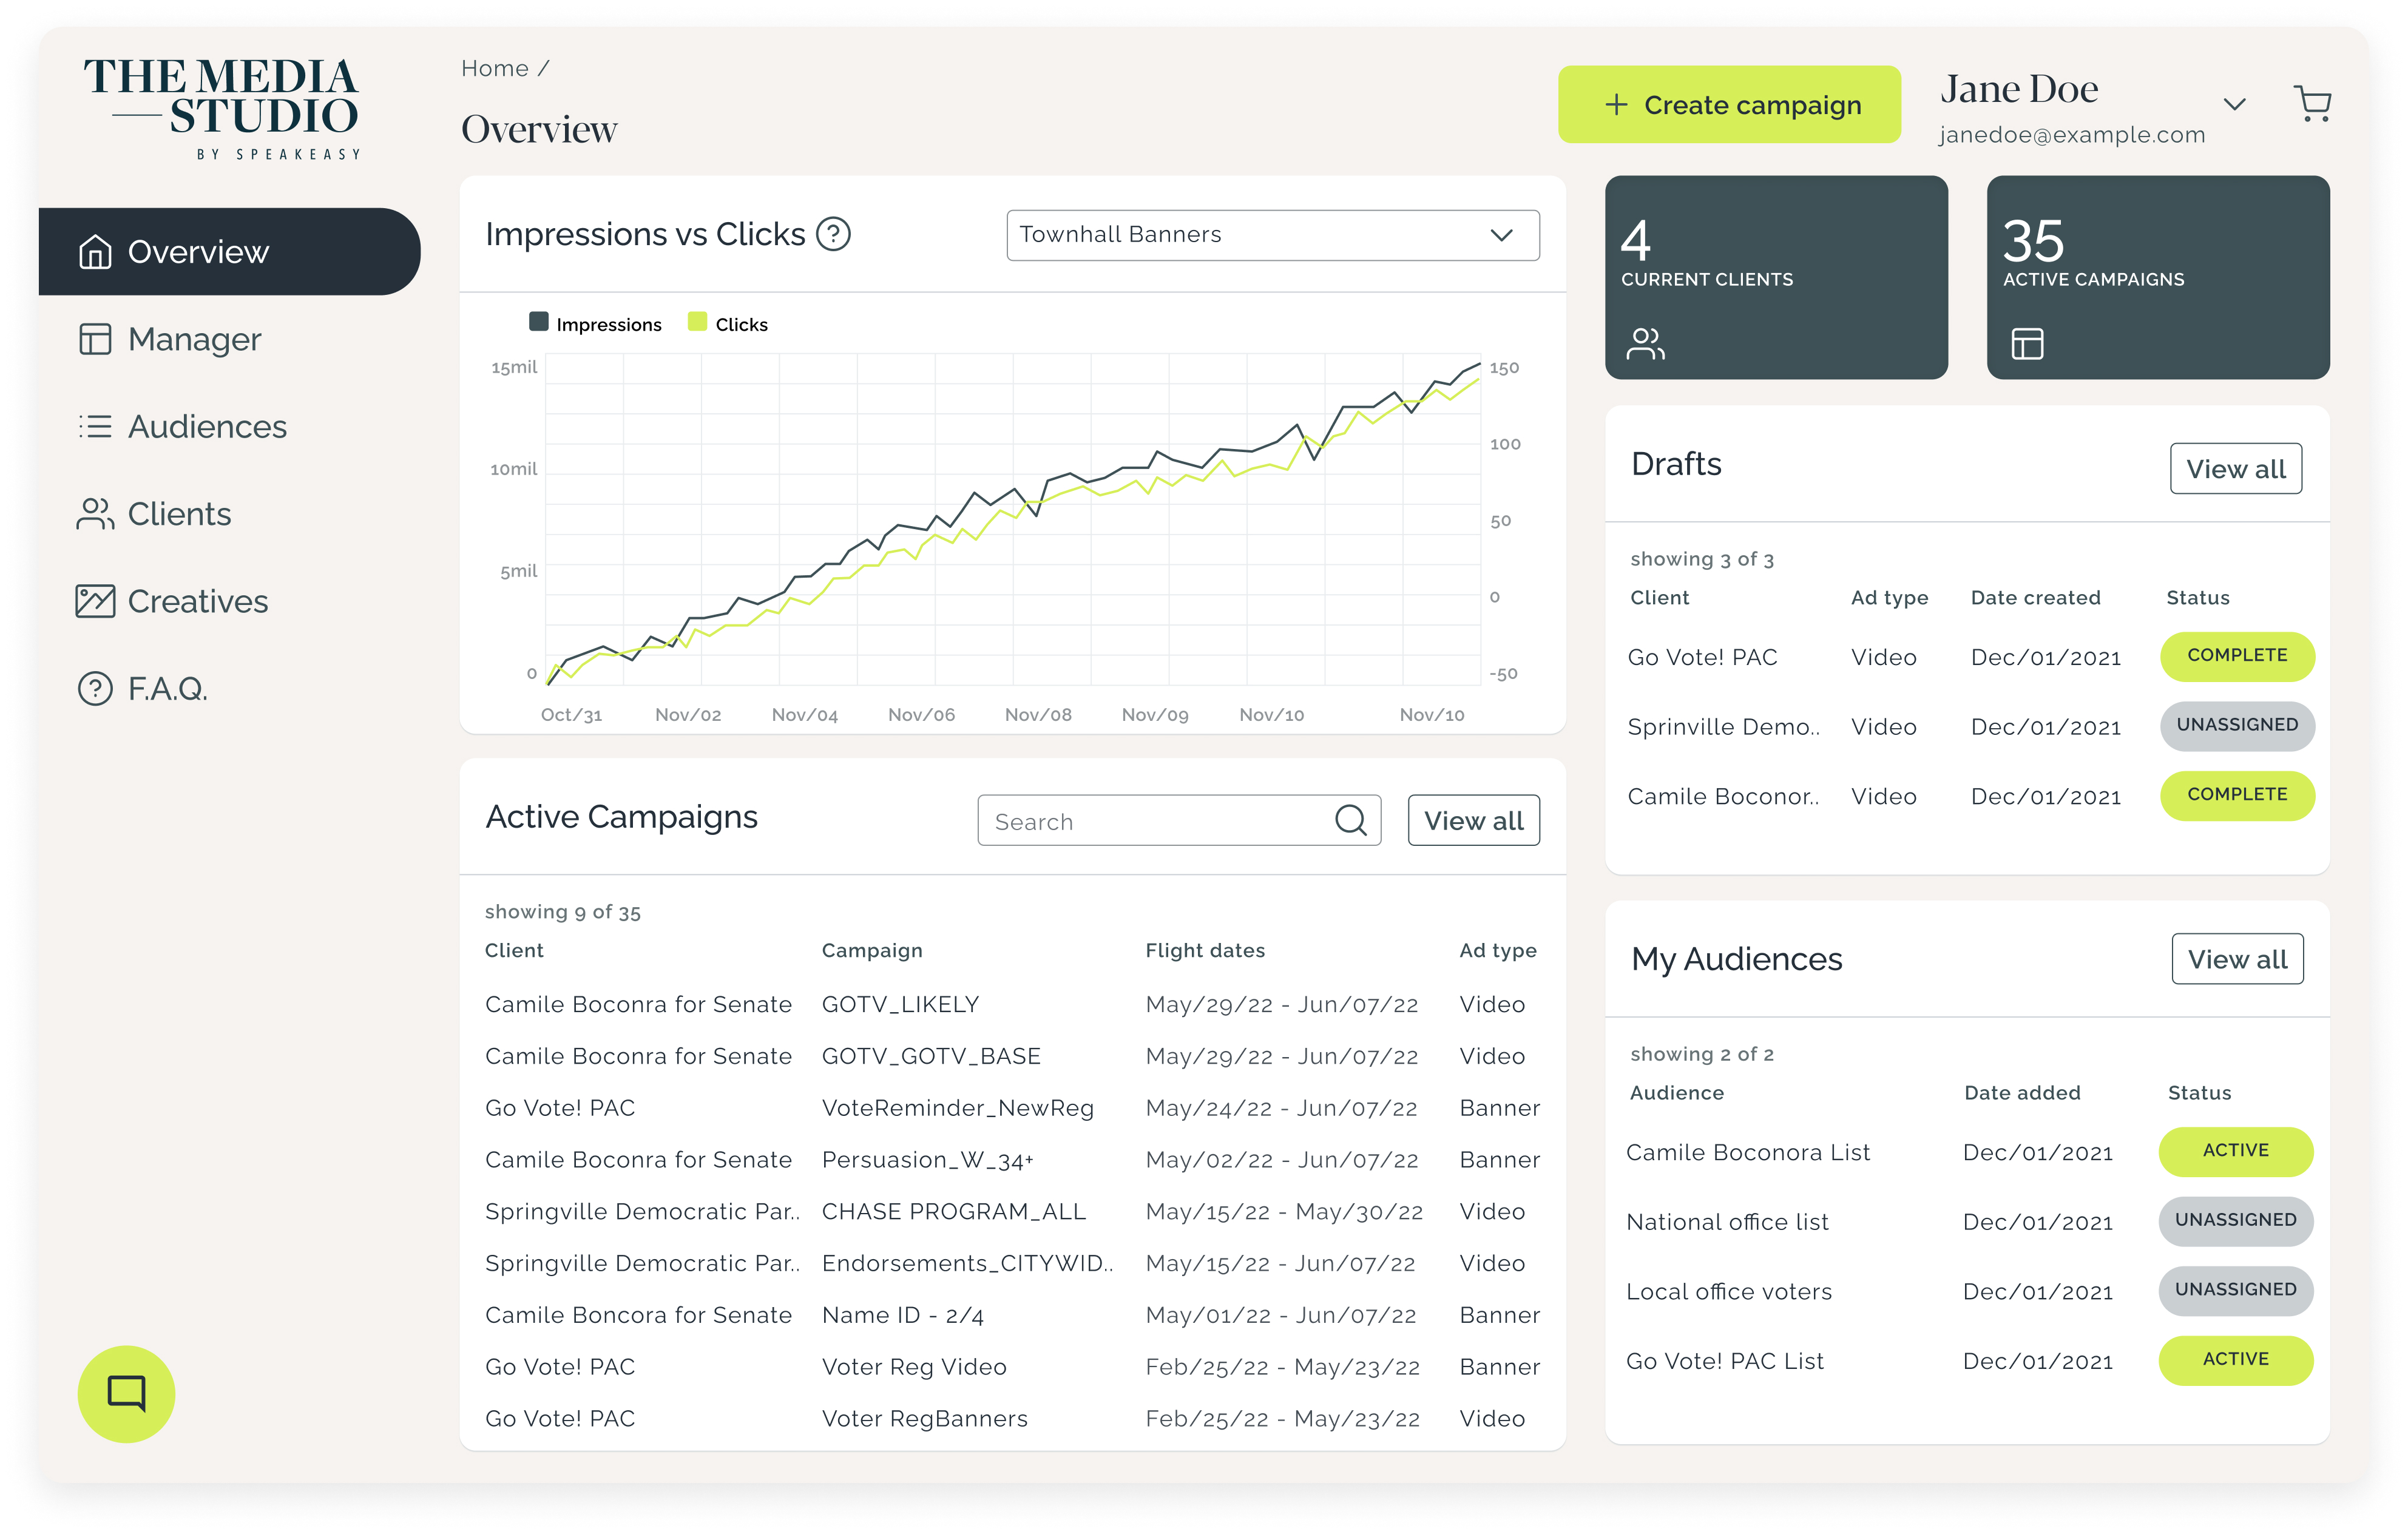Open the shopping cart icon
Viewport: 2408px width, 1534px height.
click(2312, 104)
